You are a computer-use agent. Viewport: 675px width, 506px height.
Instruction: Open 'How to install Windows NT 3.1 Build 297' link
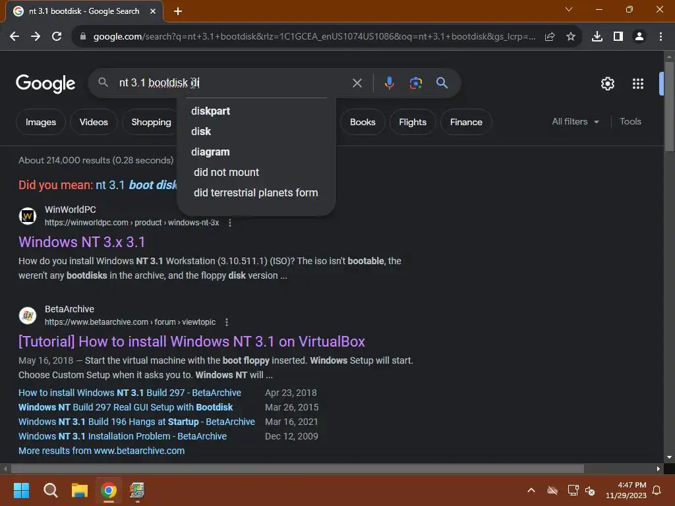pos(130,393)
